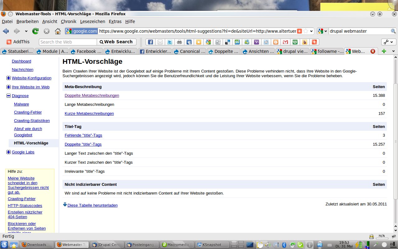Switch to the Facebook tab
This screenshot has width=398, height=249.
[86, 51]
